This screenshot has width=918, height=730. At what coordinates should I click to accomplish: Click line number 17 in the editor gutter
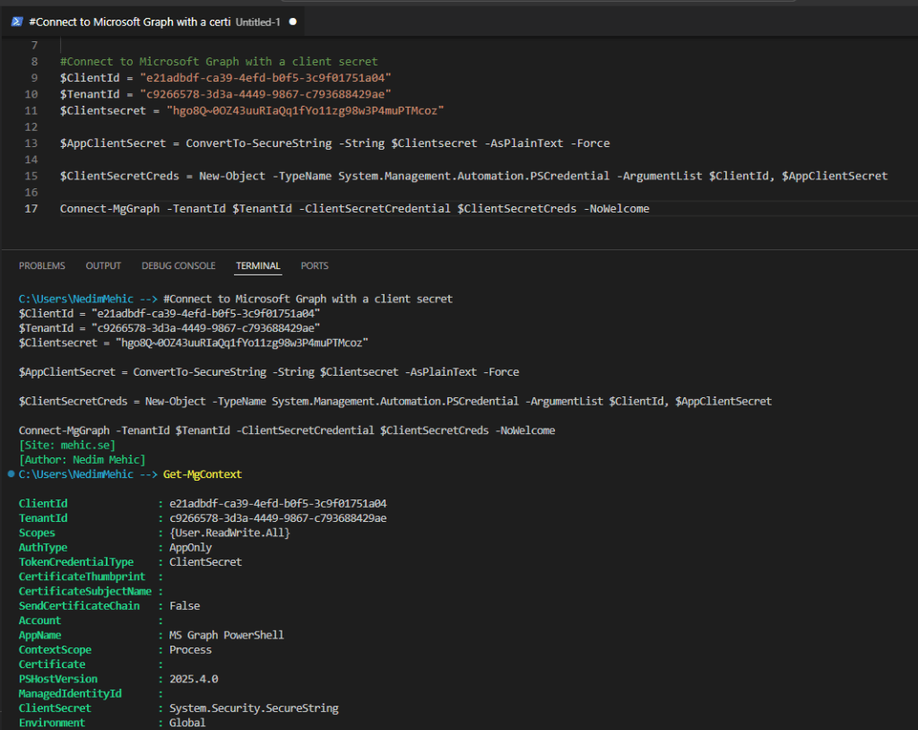pos(31,209)
